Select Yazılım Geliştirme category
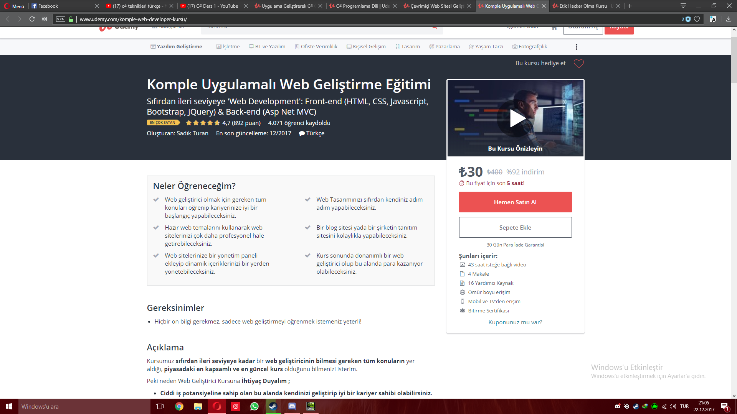Viewport: 737px width, 414px height. pyautogui.click(x=176, y=47)
